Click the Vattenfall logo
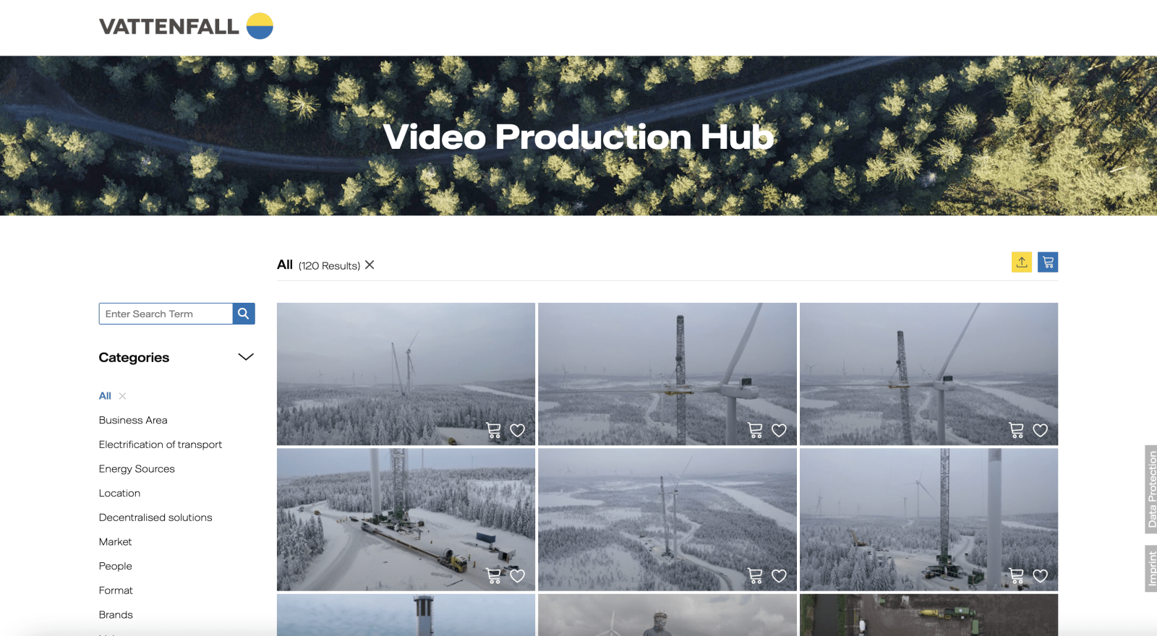This screenshot has height=636, width=1157. [x=186, y=26]
